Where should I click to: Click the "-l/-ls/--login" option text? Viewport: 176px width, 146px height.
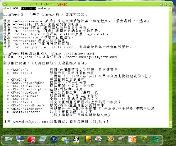[x=26, y=34]
